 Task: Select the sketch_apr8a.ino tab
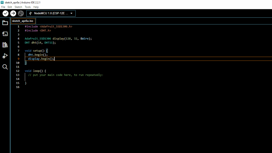tap(23, 21)
